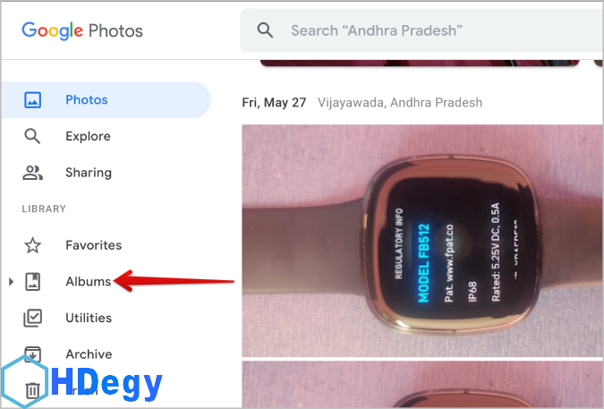Open the Favorites library item
The image size is (604, 409).
(94, 245)
